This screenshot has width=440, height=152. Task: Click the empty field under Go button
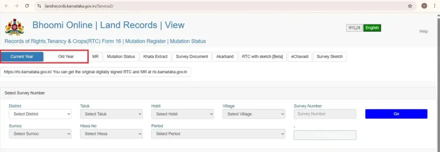(325, 135)
